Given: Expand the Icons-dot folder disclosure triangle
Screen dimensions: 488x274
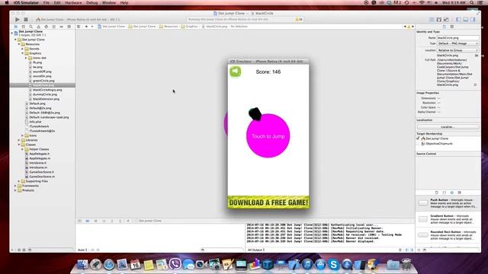Looking at the screenshot, I should (x=26, y=58).
